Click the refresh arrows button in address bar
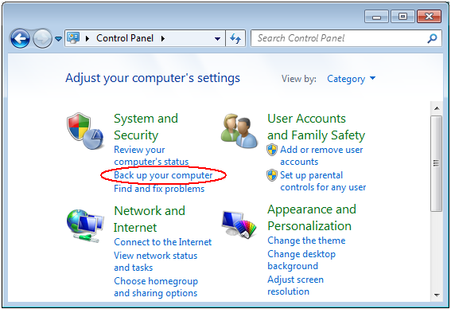The height and width of the screenshot is (309, 451). (235, 38)
